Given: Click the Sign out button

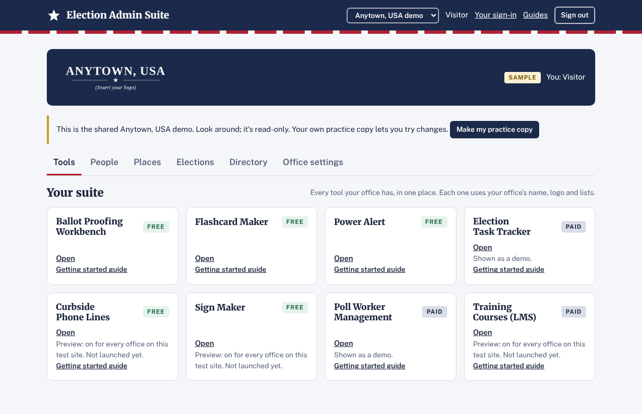Looking at the screenshot, I should [575, 15].
